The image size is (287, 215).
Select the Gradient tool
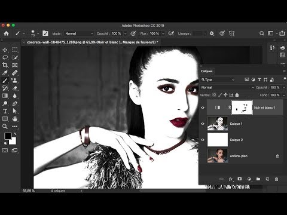tap(5, 96)
